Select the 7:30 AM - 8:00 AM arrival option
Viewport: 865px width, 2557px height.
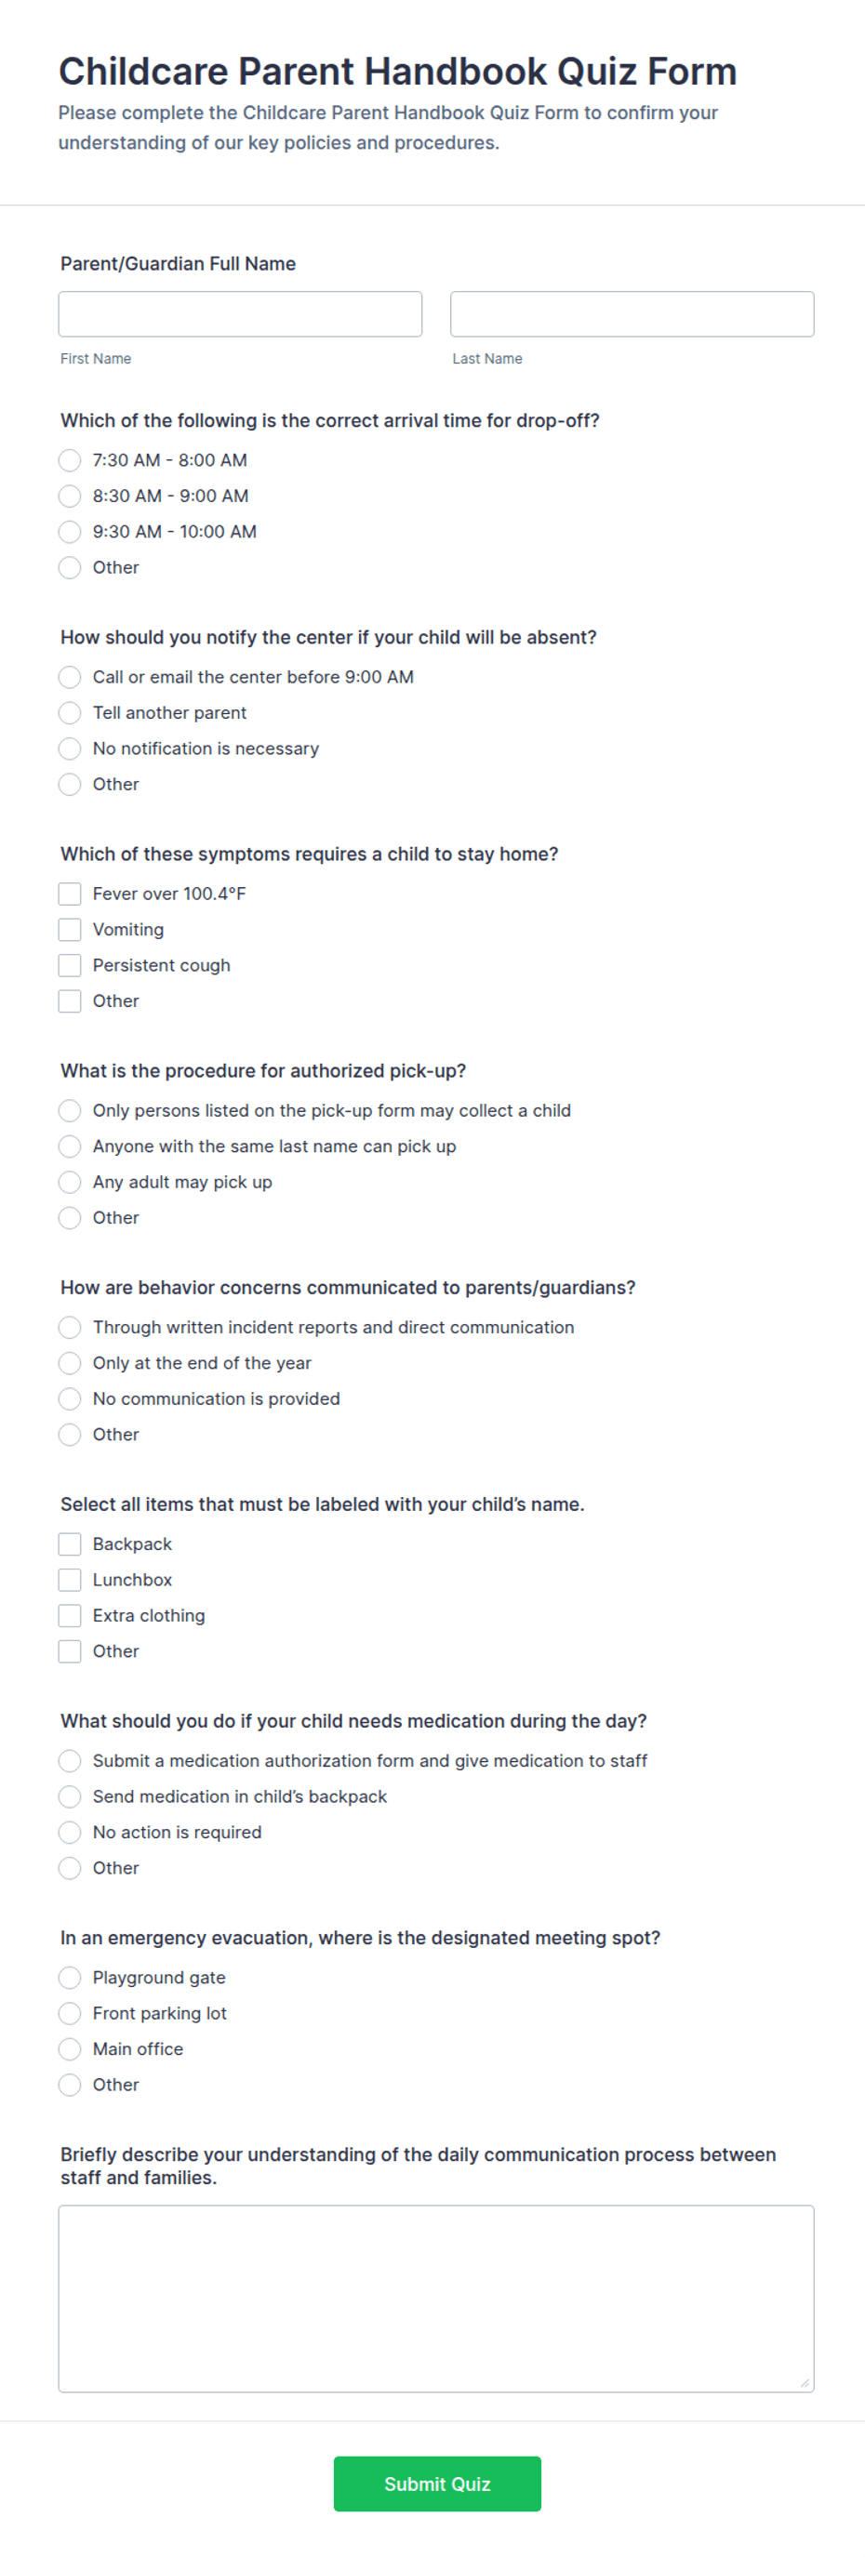click(x=70, y=460)
